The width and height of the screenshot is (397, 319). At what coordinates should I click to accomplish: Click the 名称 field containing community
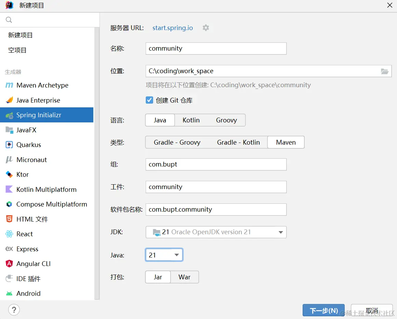coord(216,49)
